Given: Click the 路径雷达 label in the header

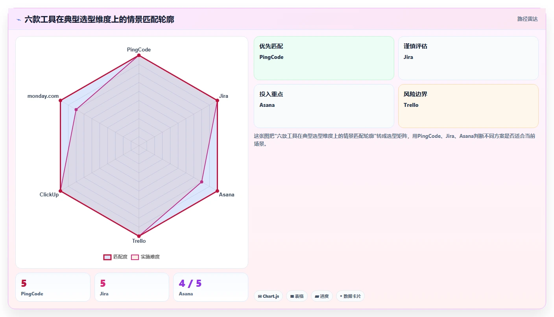Looking at the screenshot, I should pos(527,19).
